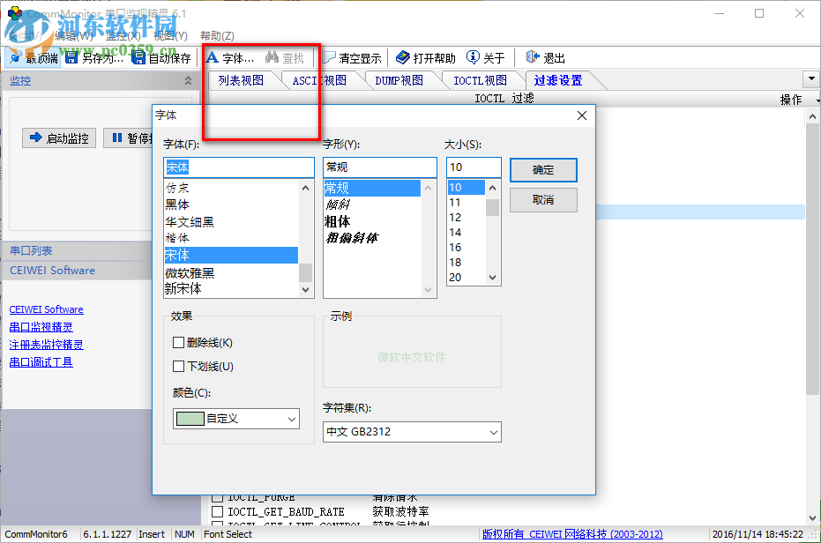
Task: Enable the 删除线 strikeout checkbox
Action: coord(179,342)
